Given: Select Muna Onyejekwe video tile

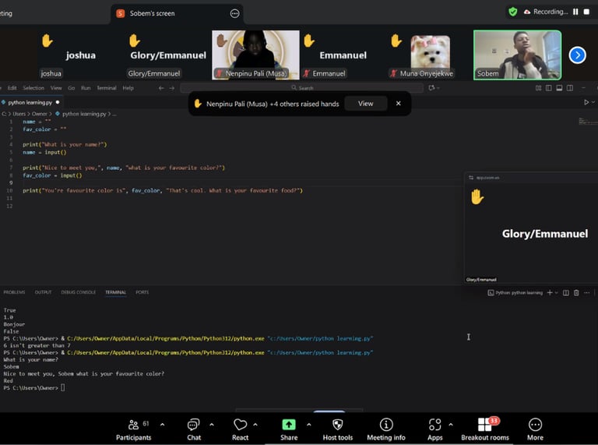Looking at the screenshot, I should (x=430, y=55).
